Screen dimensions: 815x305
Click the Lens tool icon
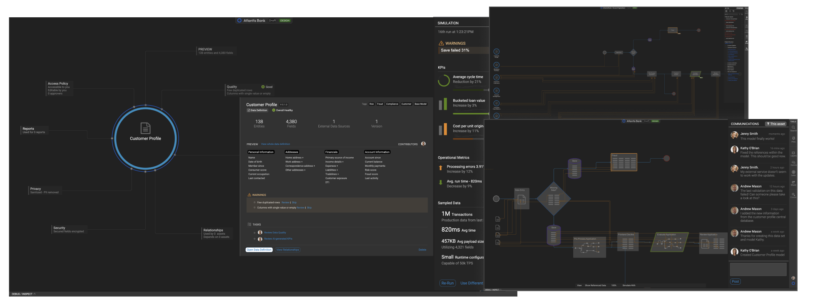(x=793, y=172)
